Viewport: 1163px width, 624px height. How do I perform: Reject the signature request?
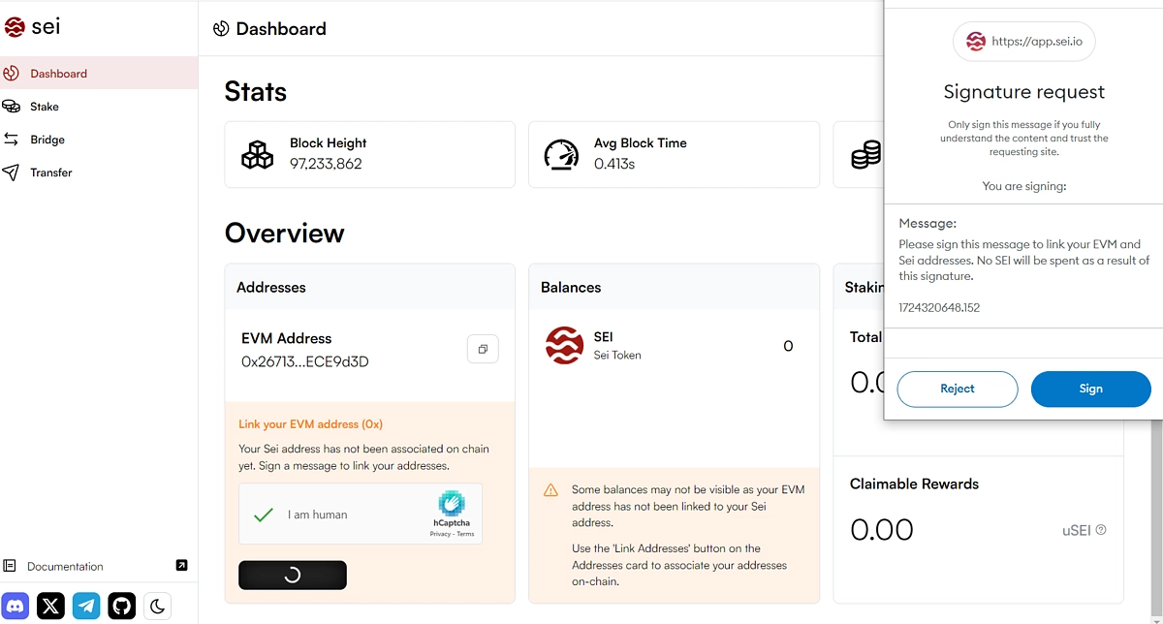coord(958,389)
